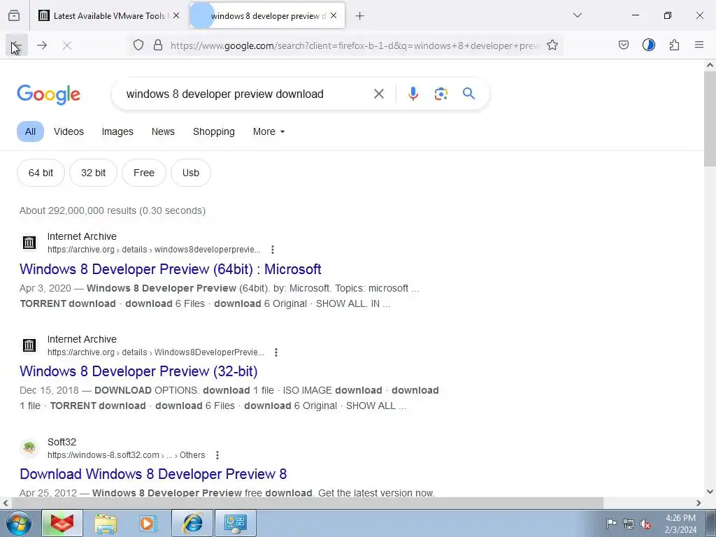Start voice search with the microphone icon
This screenshot has height=537, width=716.
(x=413, y=94)
